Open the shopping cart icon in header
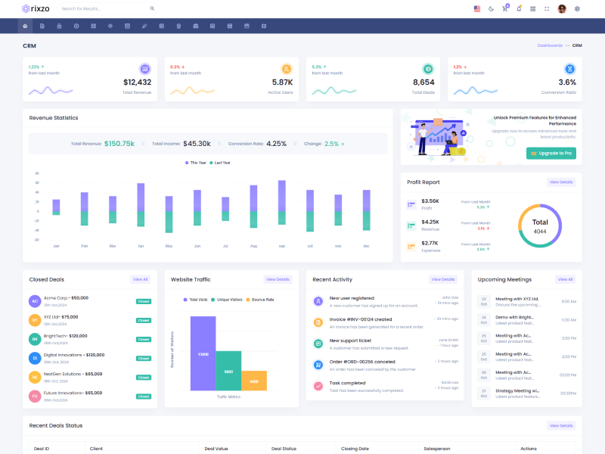 point(505,9)
